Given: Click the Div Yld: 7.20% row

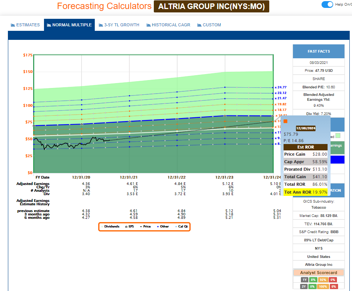Looking at the screenshot, I should tap(319, 114).
